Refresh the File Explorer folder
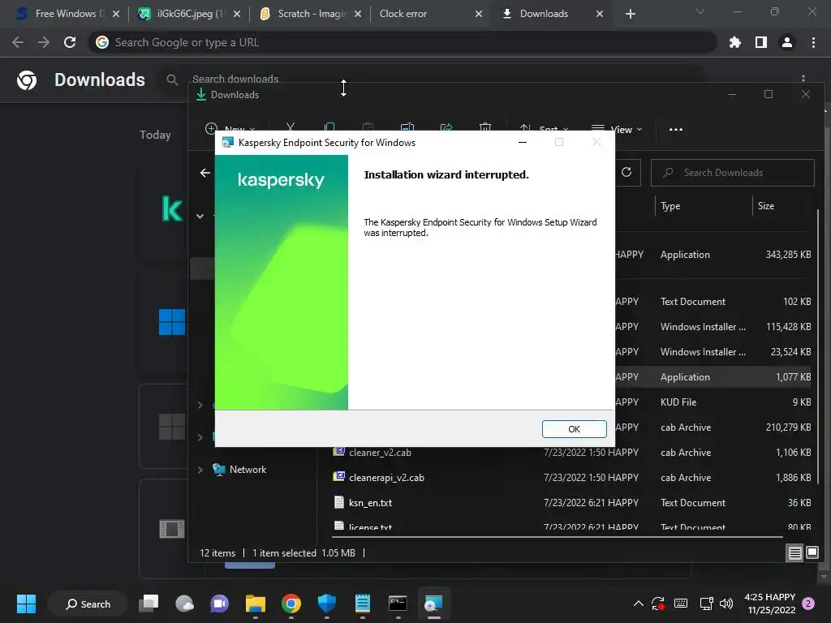This screenshot has height=623, width=831. pyautogui.click(x=626, y=172)
